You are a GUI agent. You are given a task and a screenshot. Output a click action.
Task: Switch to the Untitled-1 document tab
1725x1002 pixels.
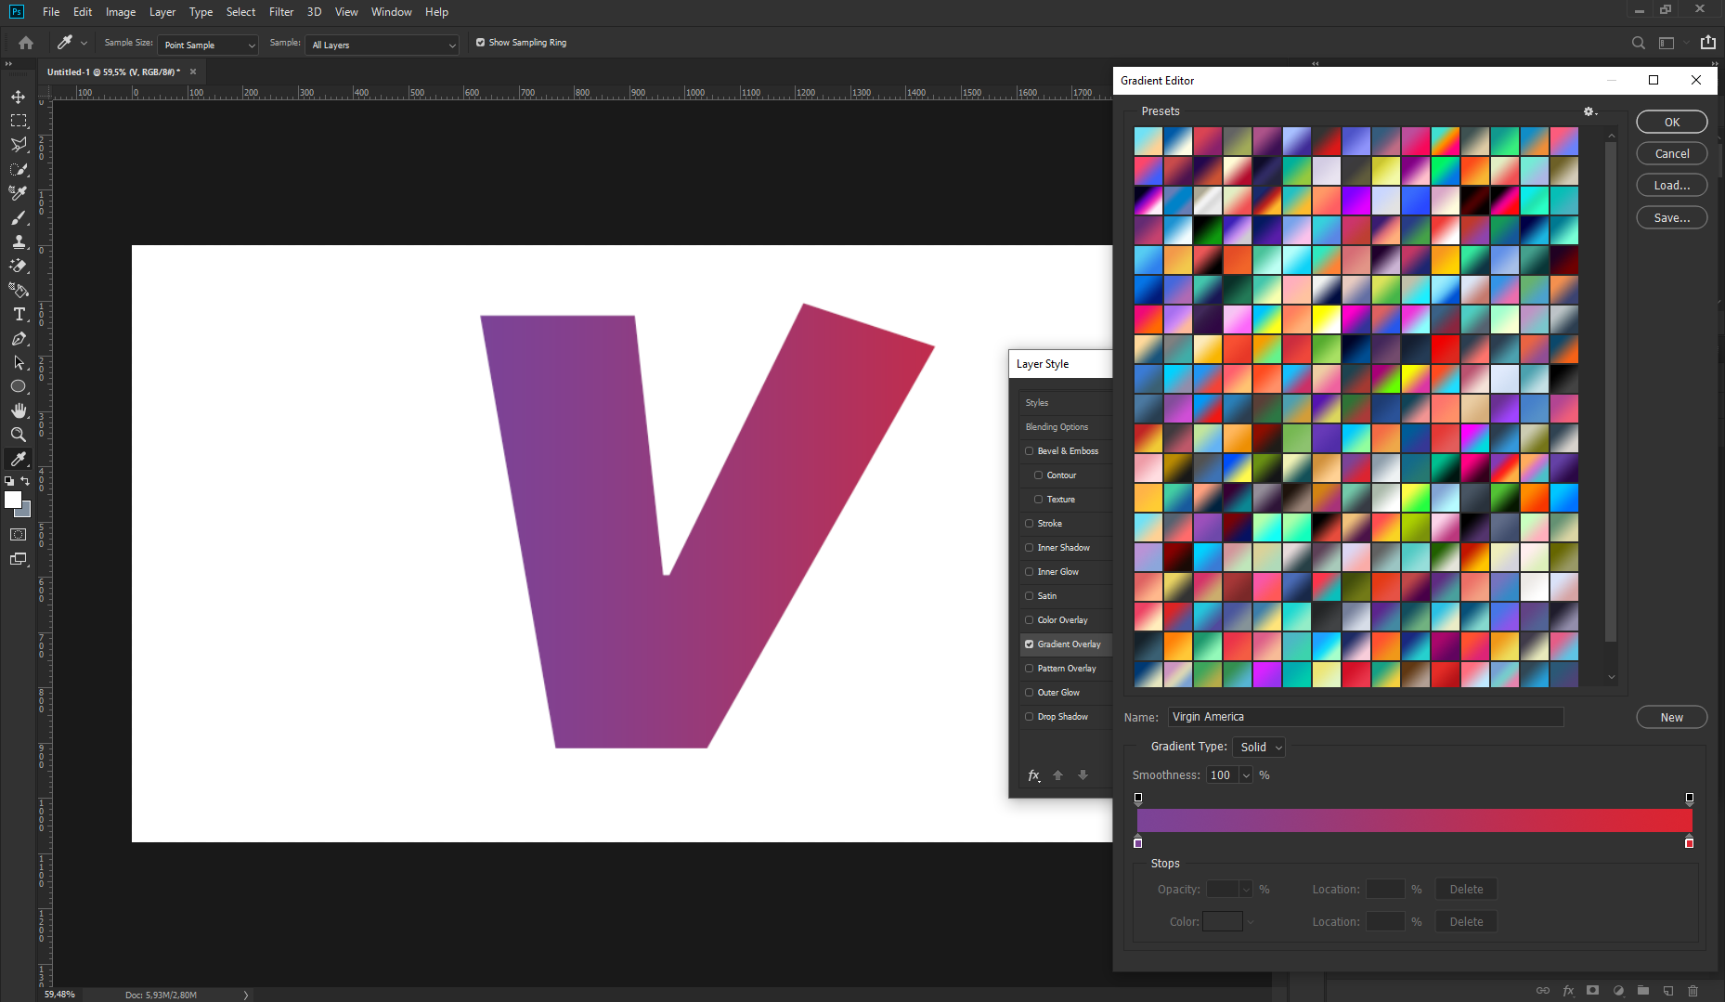(x=114, y=72)
